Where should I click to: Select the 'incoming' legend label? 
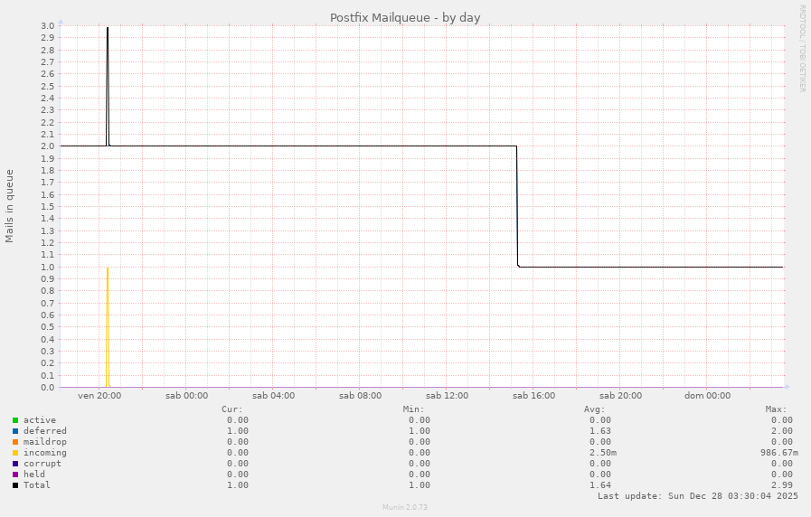(x=45, y=453)
